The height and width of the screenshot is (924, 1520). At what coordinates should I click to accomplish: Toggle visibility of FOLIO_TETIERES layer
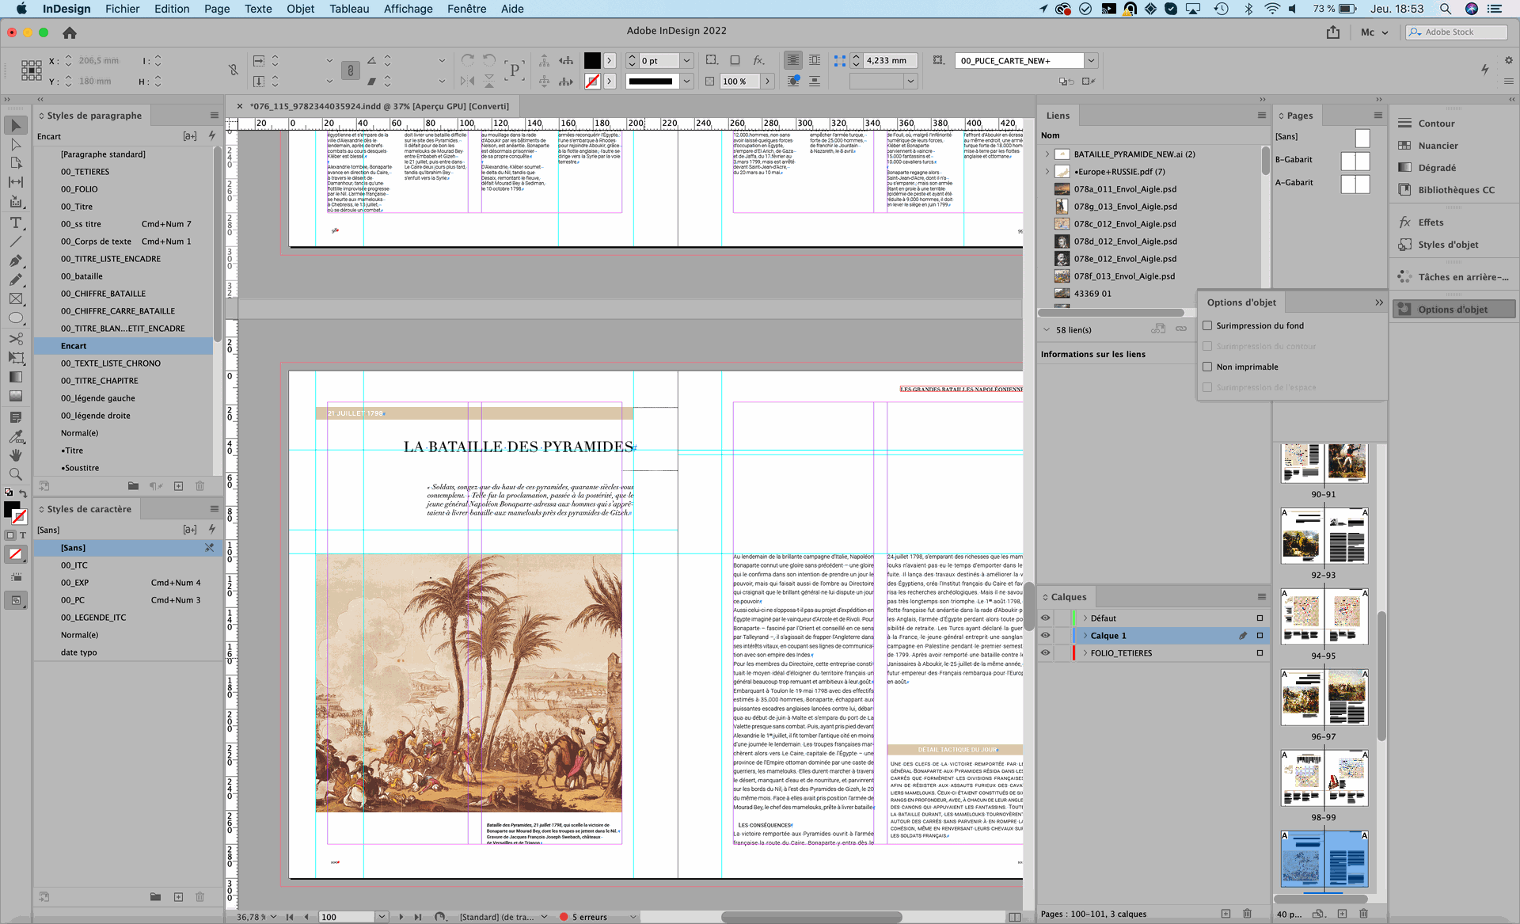point(1045,653)
